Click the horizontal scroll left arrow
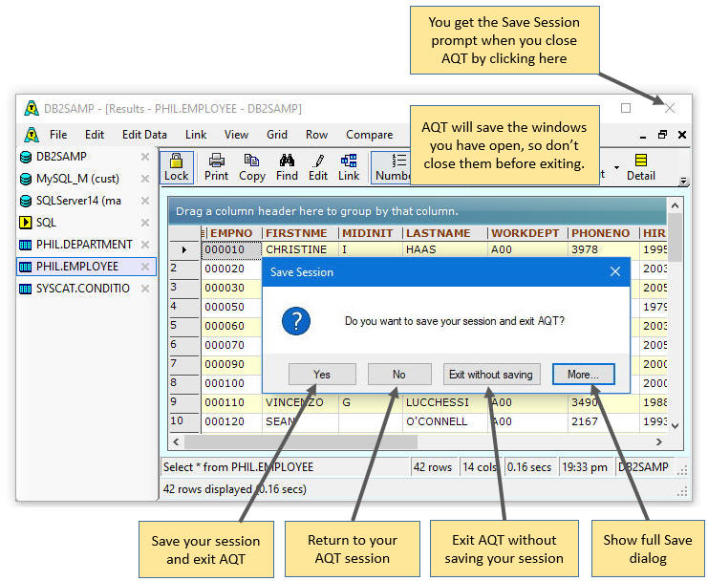 (x=176, y=441)
